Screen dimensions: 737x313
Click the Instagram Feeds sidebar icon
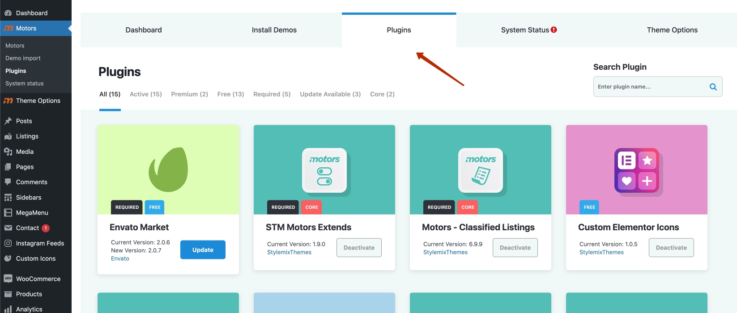[x=8, y=243]
